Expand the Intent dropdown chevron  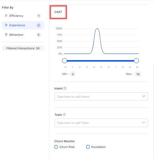[x=144, y=96]
